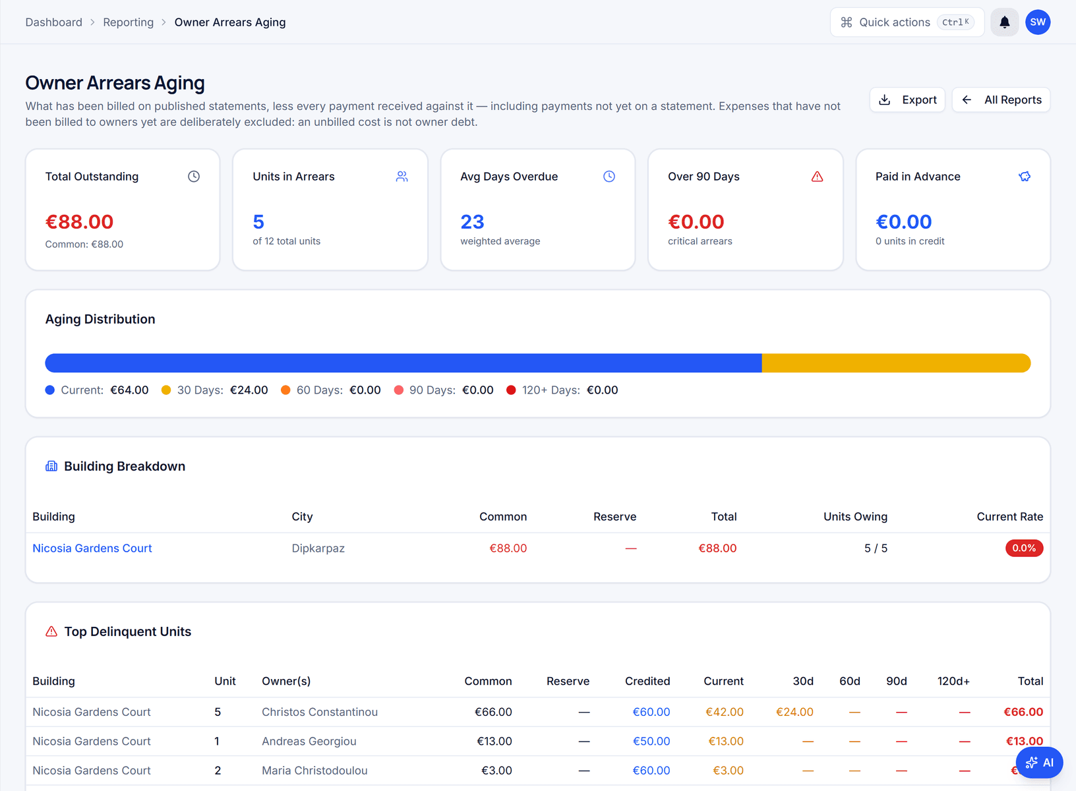Open Nicosia Gardens Court building link
Image resolution: width=1076 pixels, height=791 pixels.
tap(92, 548)
